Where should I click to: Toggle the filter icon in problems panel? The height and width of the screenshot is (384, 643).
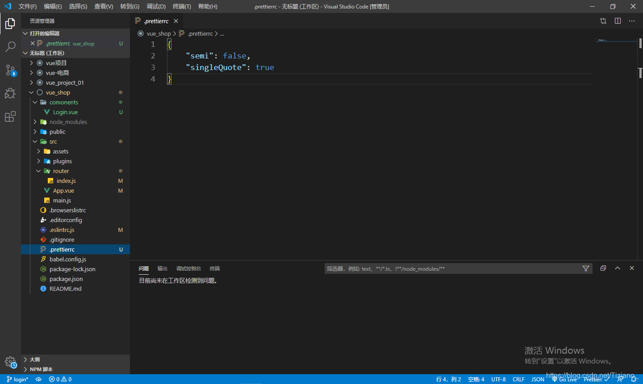(585, 268)
